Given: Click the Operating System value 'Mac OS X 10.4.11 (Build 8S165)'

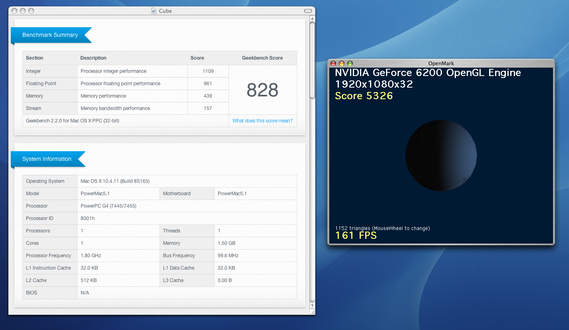Looking at the screenshot, I should (x=115, y=181).
